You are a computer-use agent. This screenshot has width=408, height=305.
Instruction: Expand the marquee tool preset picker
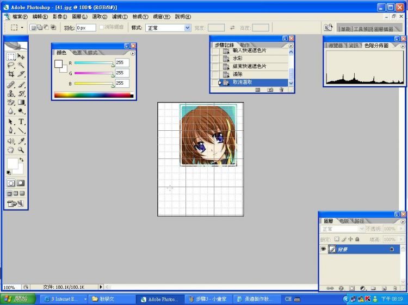tap(22, 28)
